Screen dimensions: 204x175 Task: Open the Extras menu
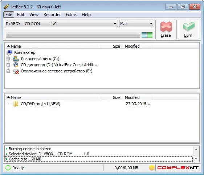[71, 15]
